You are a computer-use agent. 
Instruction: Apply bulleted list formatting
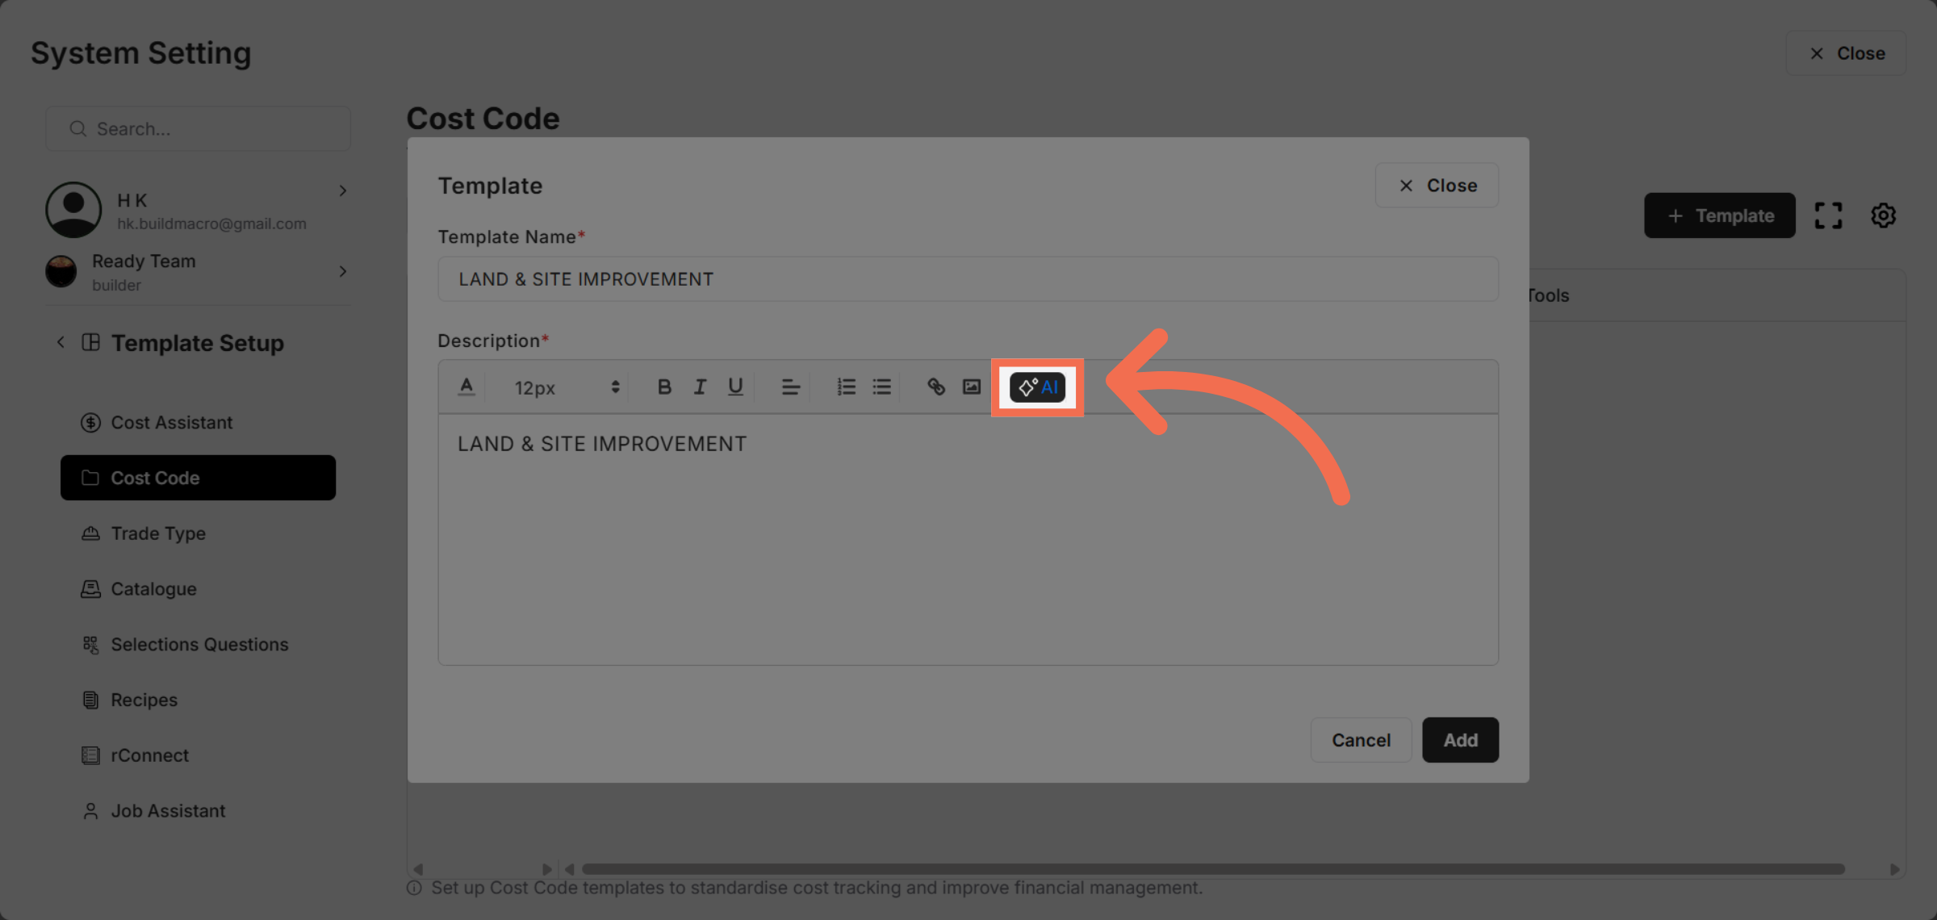pos(881,387)
